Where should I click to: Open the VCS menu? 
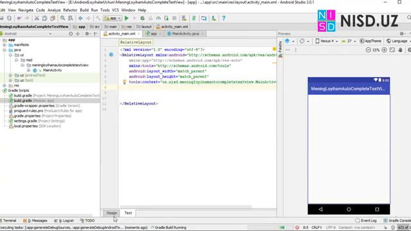(x=116, y=10)
